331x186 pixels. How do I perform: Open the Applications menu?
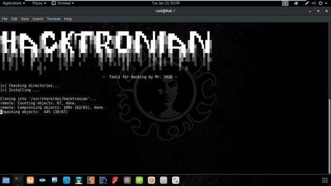[14, 3]
